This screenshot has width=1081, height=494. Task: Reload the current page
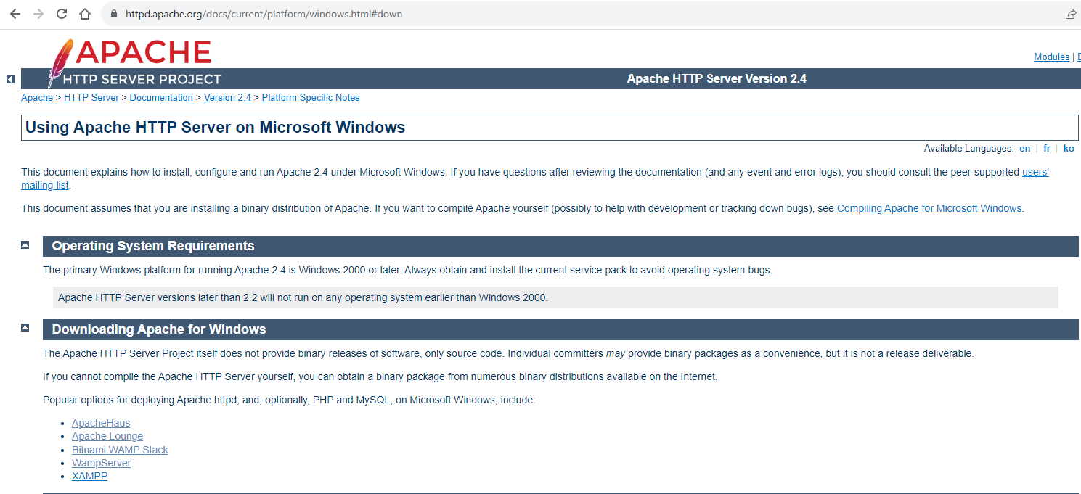pos(62,14)
